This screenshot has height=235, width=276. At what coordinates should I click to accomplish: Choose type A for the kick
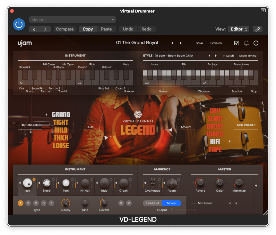21,203
